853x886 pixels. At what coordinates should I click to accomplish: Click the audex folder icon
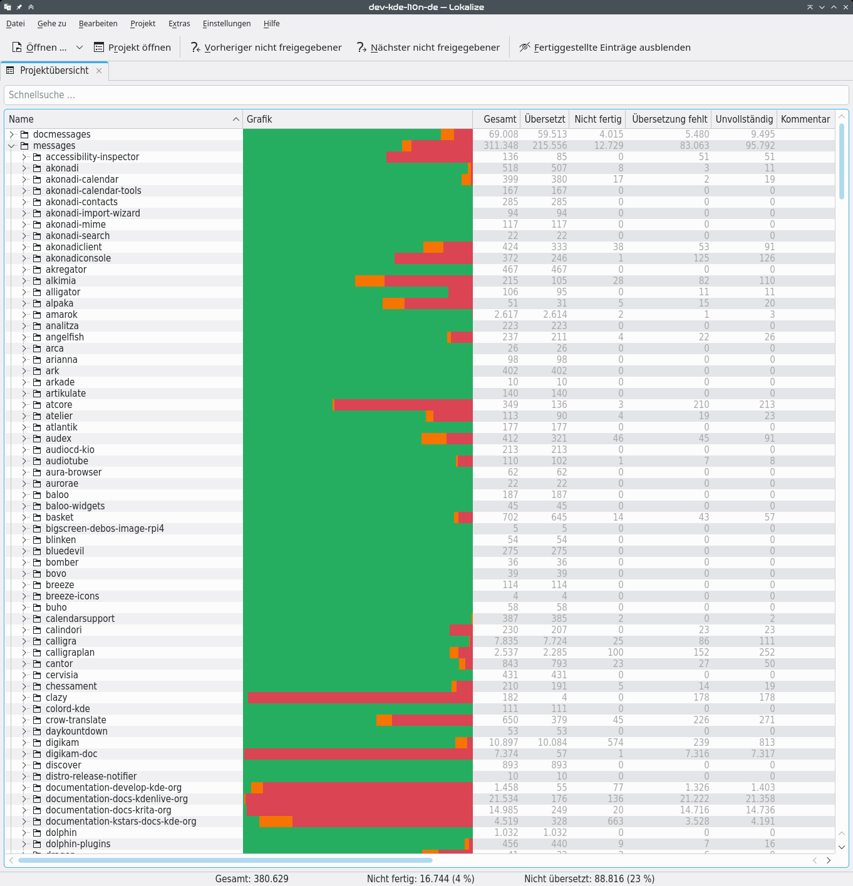tap(37, 439)
